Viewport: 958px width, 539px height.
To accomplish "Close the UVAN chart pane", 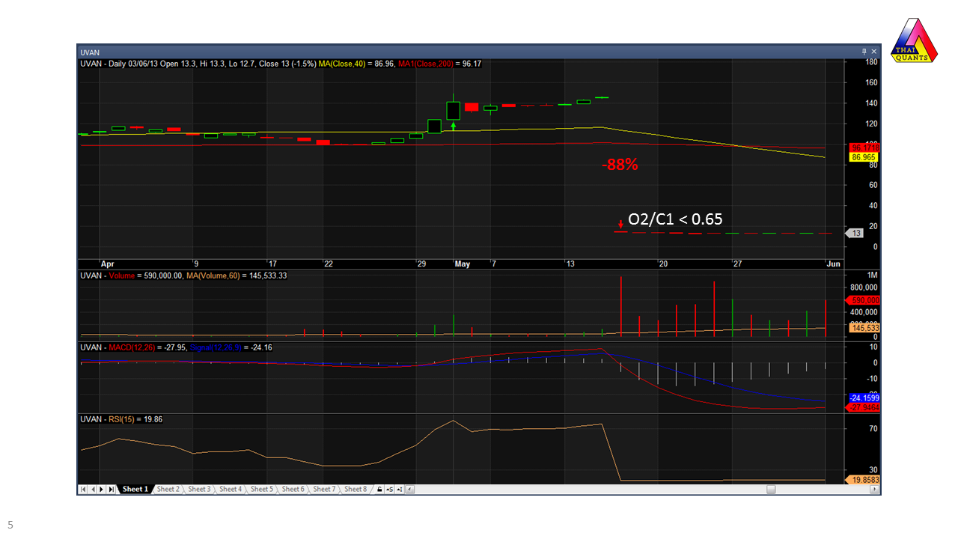I will coord(873,52).
